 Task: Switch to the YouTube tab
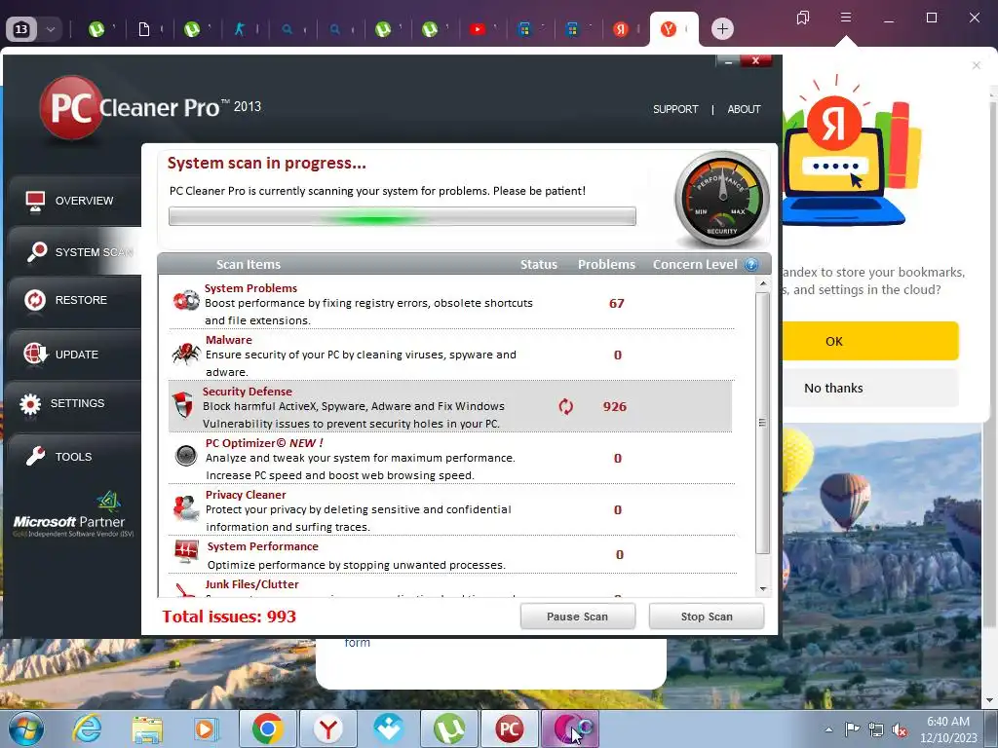click(477, 28)
